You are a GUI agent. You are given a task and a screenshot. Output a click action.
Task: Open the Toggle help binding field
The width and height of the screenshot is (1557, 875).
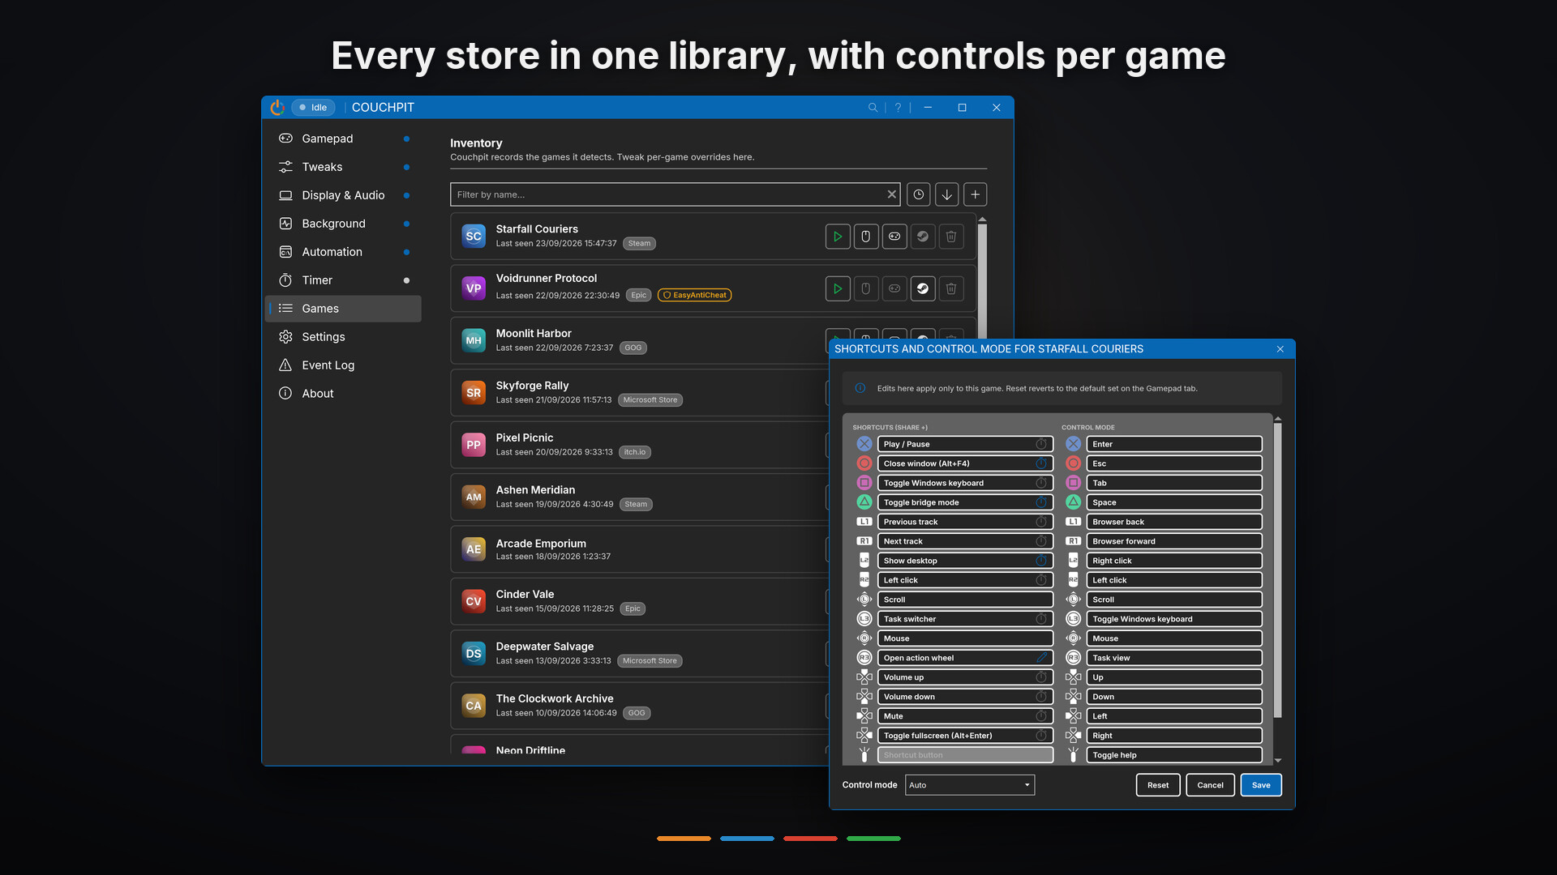tap(1174, 755)
